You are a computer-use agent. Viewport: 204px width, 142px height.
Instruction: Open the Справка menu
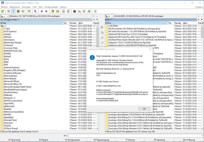pos(199,7)
